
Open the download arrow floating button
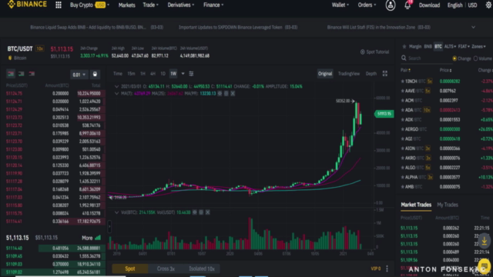(x=484, y=241)
